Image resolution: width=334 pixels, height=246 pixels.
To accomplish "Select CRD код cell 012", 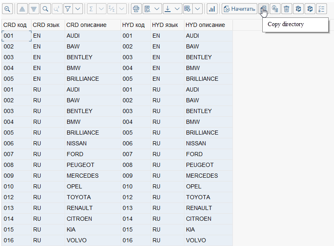I will click(17, 197).
